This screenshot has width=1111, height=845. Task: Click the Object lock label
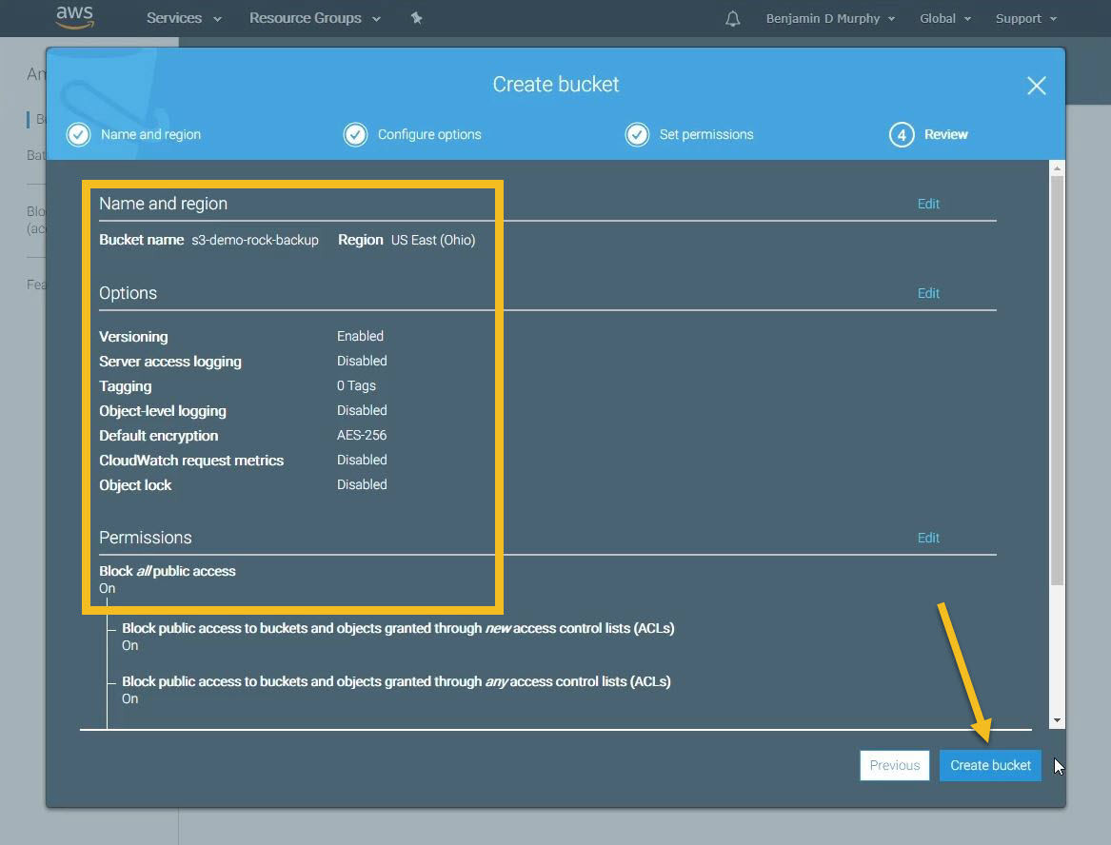coord(135,485)
